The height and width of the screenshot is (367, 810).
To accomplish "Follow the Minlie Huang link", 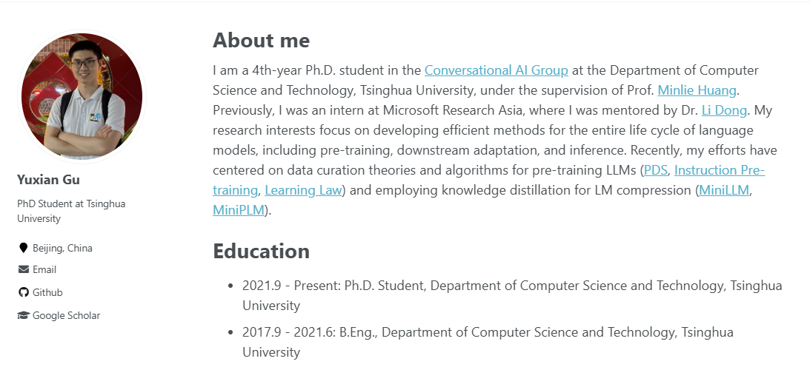I will 697,91.
